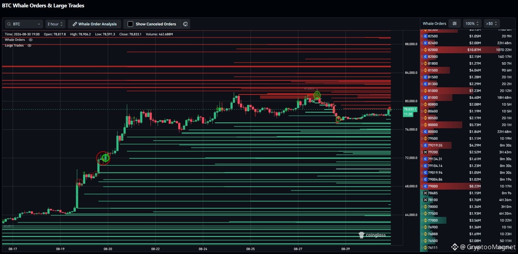Image resolution: width=518 pixels, height=254 pixels.
Task: Click the Binance icon on the $10.87M 82000 row
Action: point(425,50)
